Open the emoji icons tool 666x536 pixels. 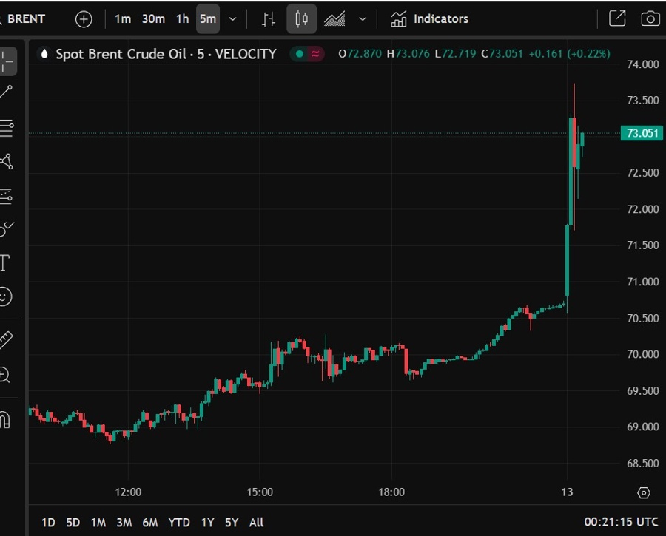(5, 296)
